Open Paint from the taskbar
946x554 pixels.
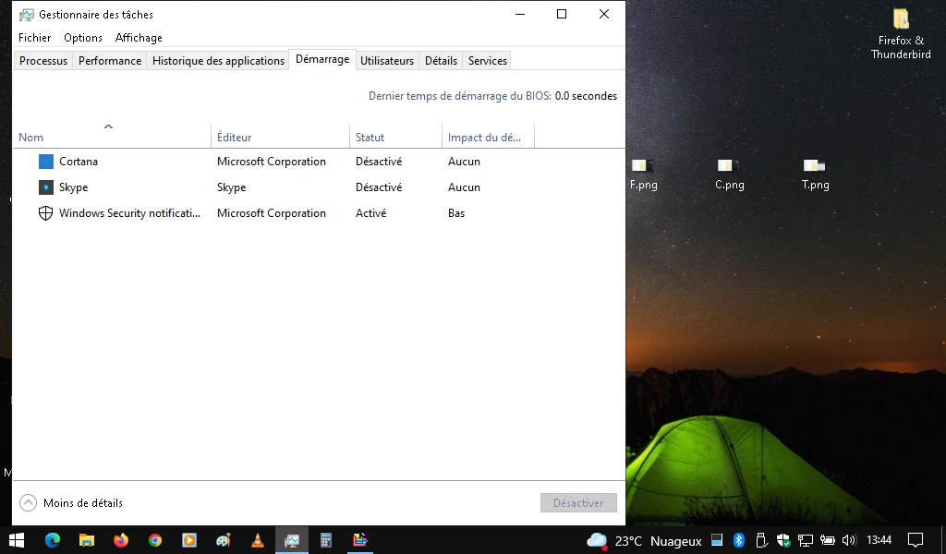224,540
